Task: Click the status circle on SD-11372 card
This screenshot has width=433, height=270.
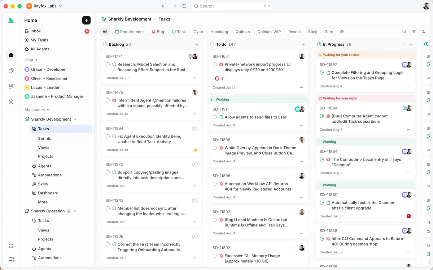Action: 108,172
